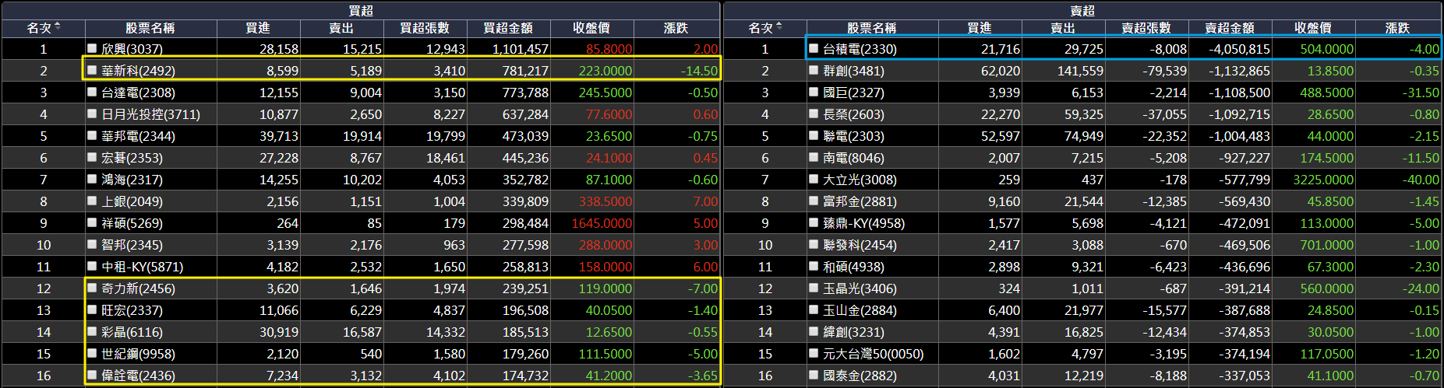
Task: Click the 賣出 header in the 賣超 table
Action: coord(1063,28)
